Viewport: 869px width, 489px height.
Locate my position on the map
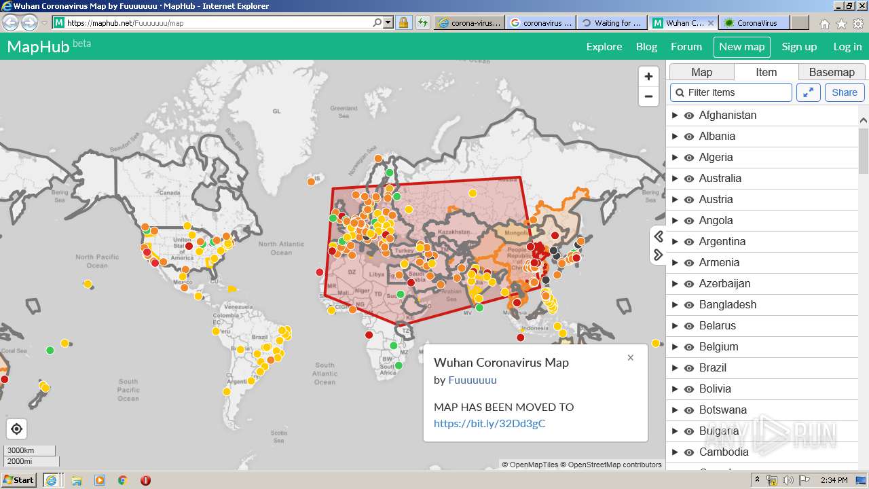pos(17,429)
